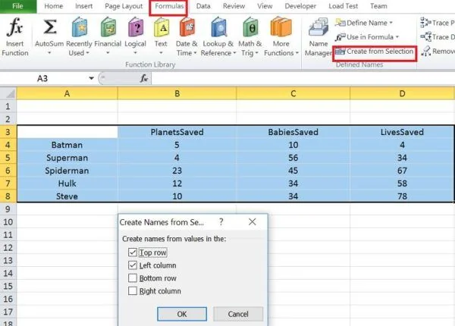Switch to the Data tab
Image resolution: width=455 pixels, height=326 pixels.
pyautogui.click(x=203, y=6)
